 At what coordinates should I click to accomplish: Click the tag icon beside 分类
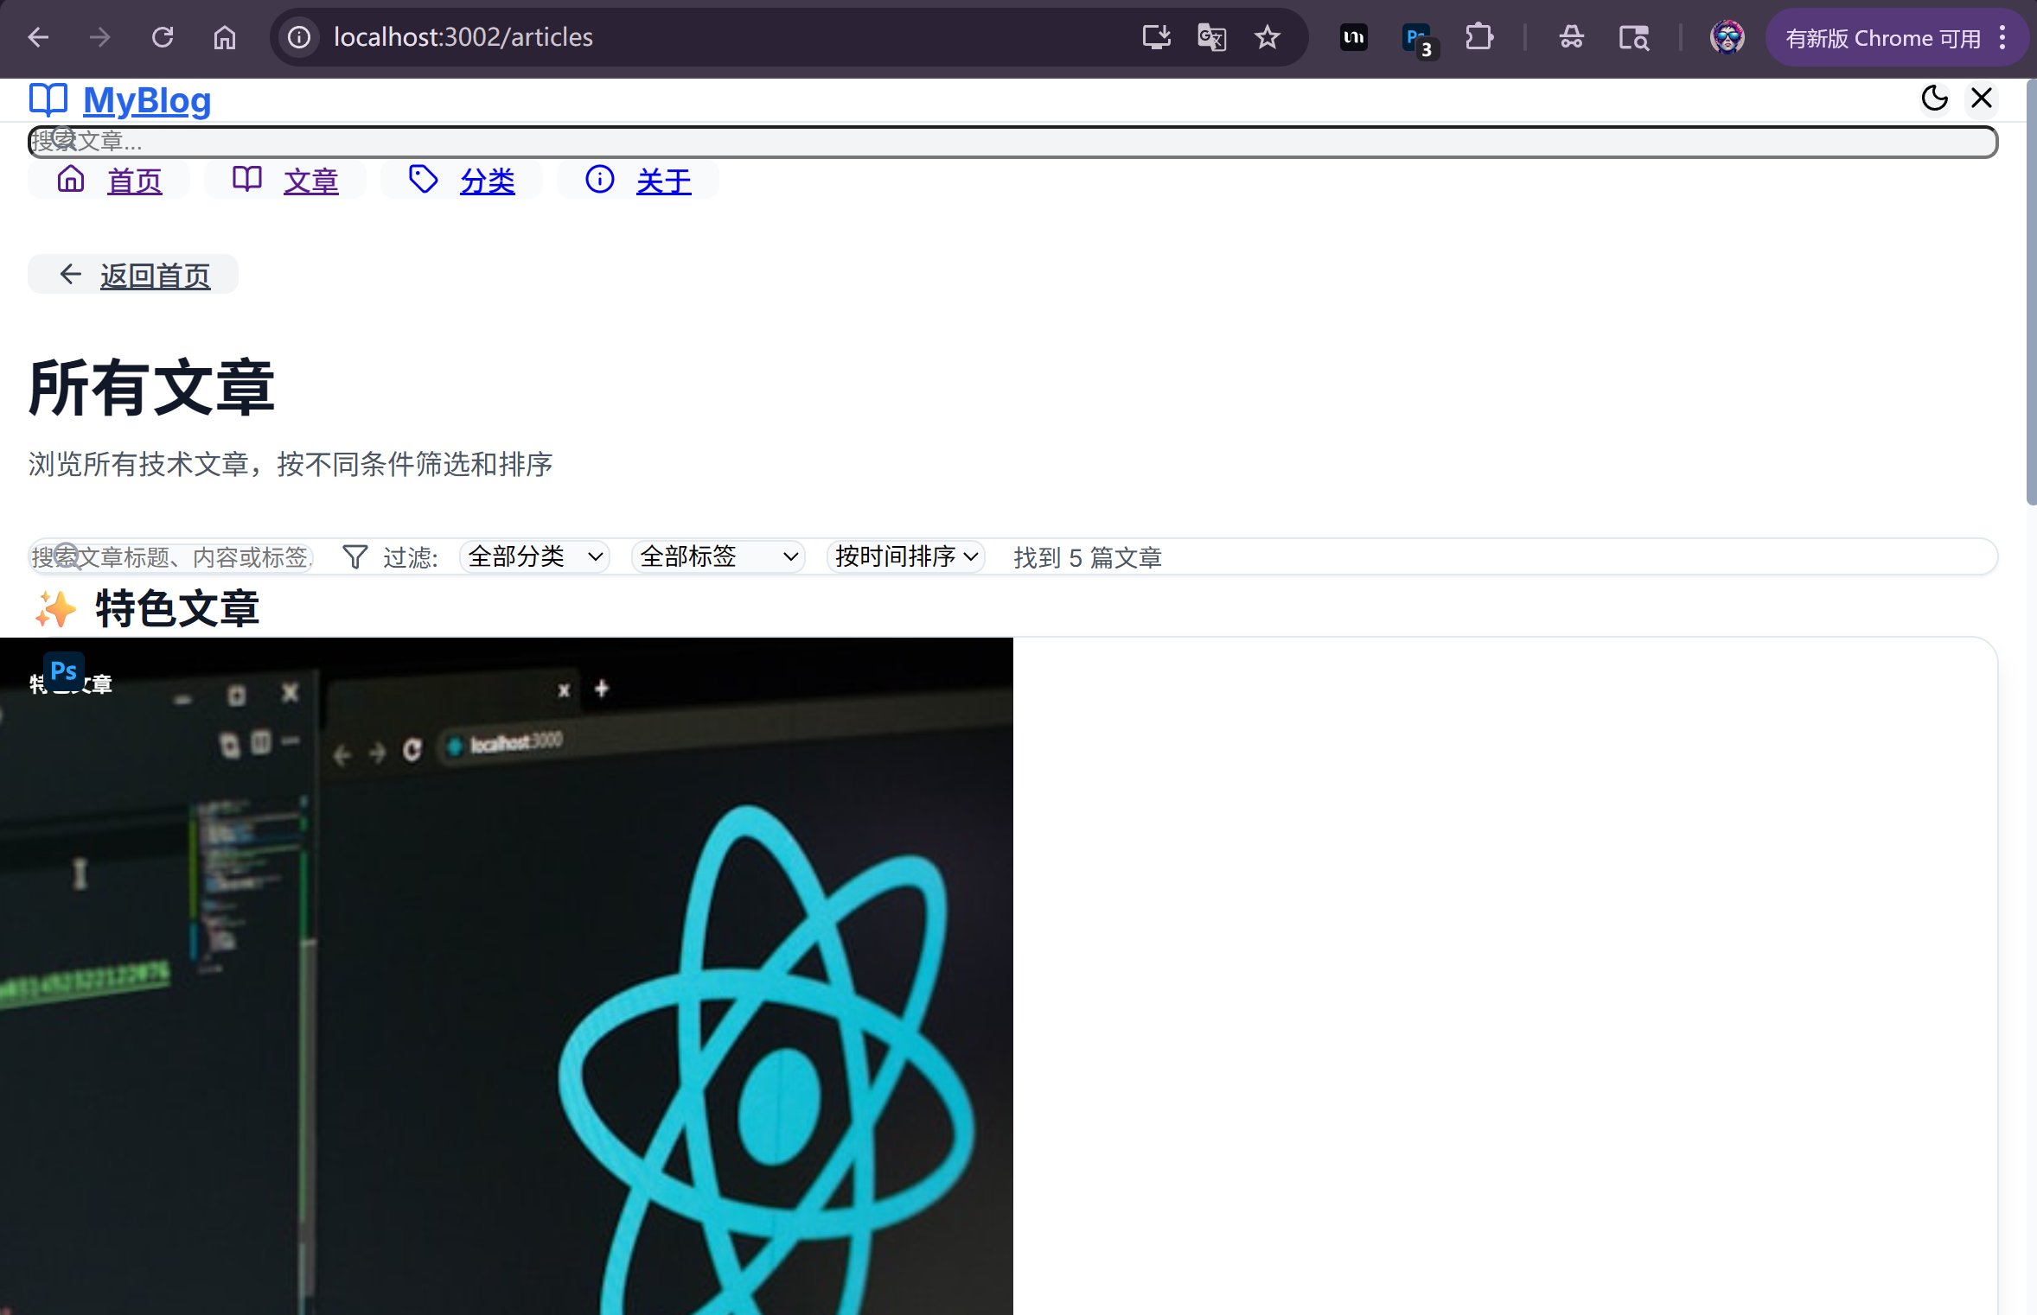point(423,180)
